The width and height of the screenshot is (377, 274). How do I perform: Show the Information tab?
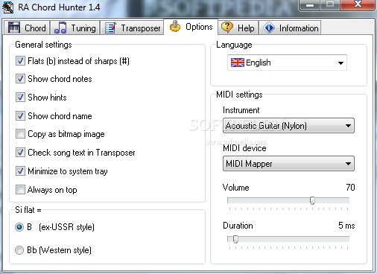click(x=290, y=28)
